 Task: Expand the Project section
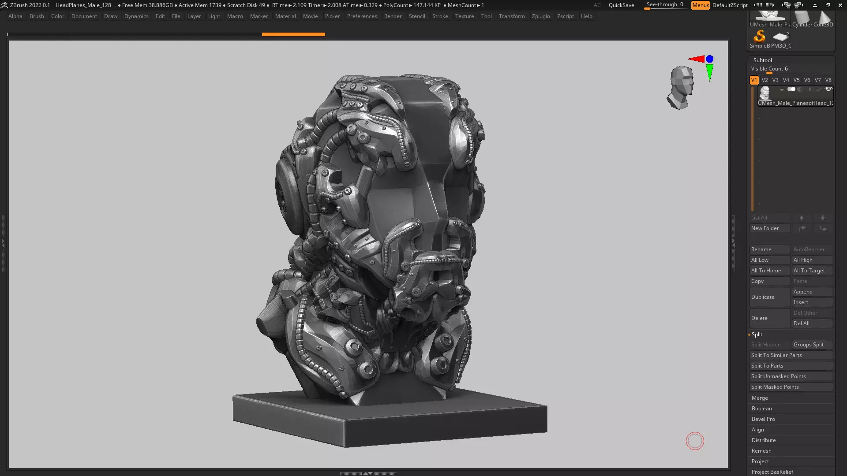(760, 461)
